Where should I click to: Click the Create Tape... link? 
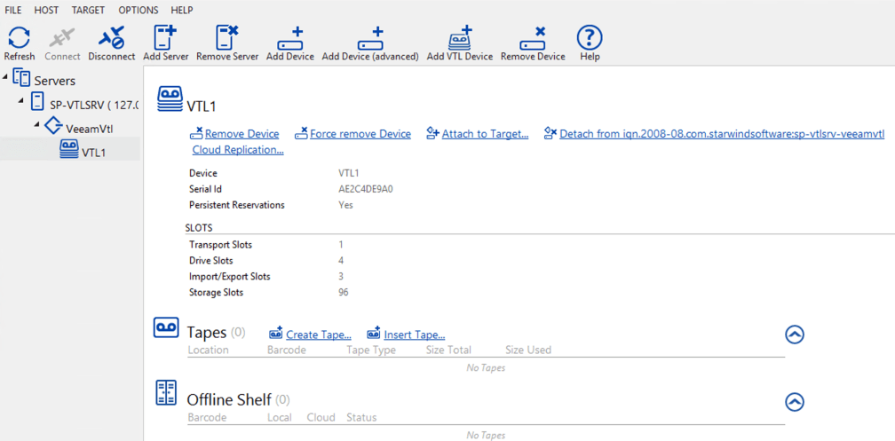(x=319, y=335)
